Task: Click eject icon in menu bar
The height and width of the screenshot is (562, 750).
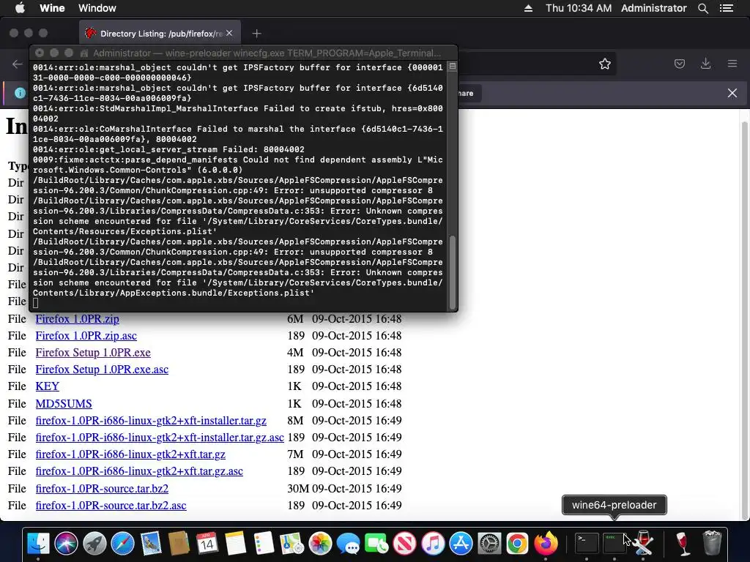Action: 528,8
